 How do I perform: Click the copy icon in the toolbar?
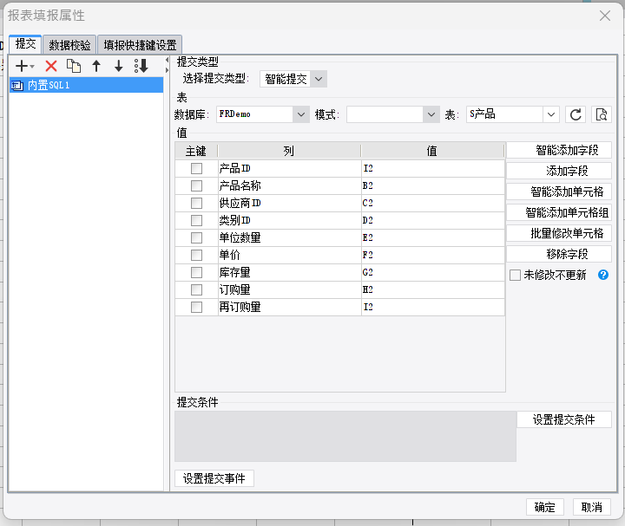pos(73,66)
